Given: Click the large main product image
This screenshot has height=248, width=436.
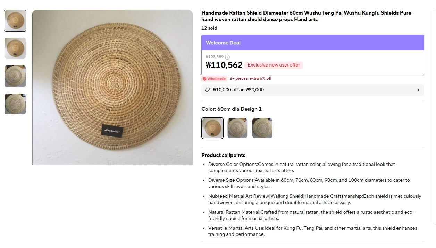Looking at the screenshot, I should [112, 87].
